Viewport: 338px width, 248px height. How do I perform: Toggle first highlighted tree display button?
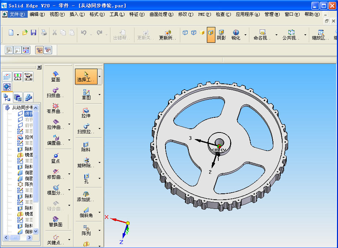click(40, 50)
